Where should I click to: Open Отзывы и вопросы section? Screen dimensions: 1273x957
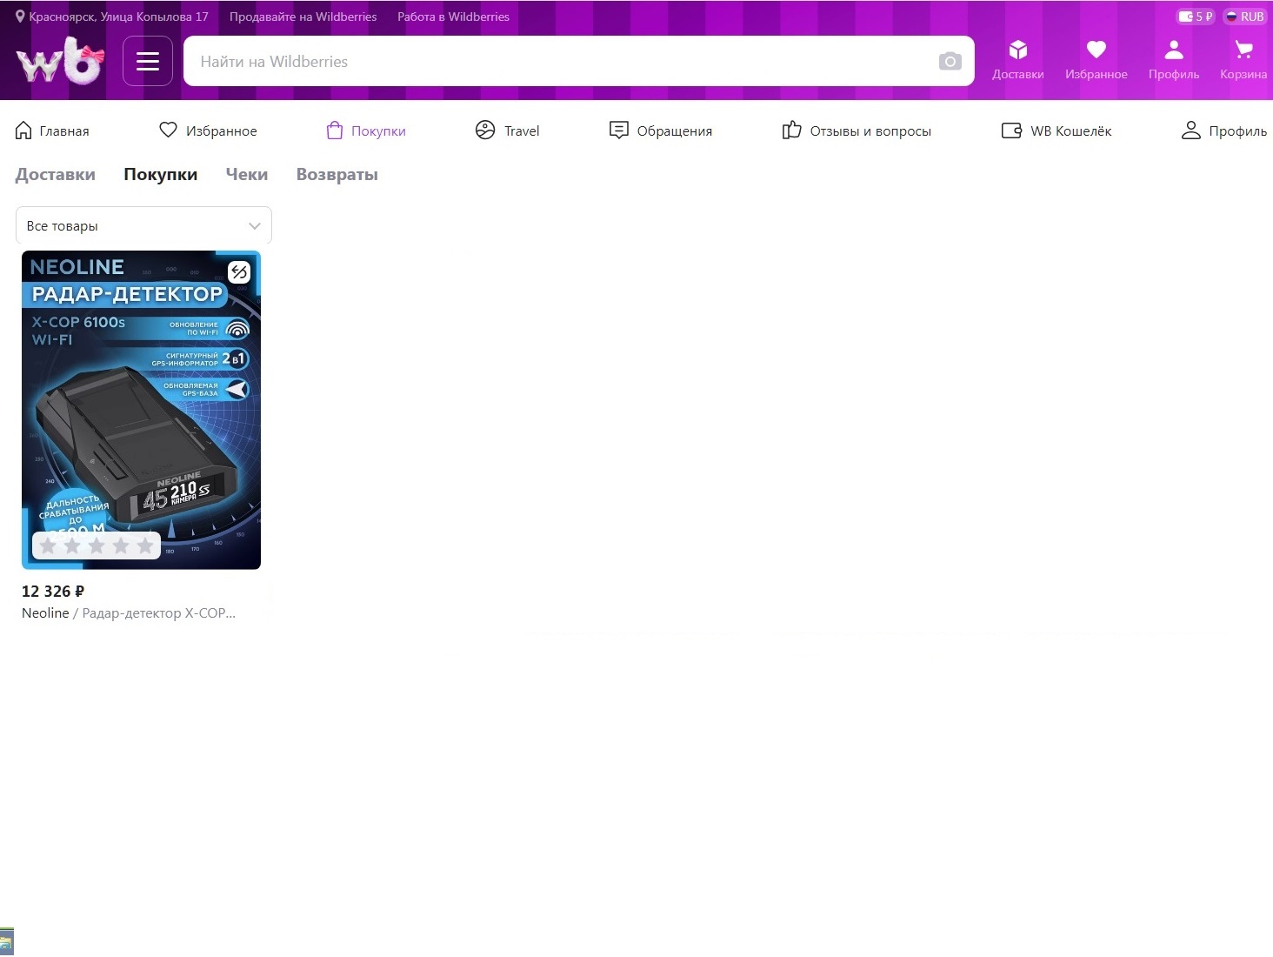click(856, 130)
